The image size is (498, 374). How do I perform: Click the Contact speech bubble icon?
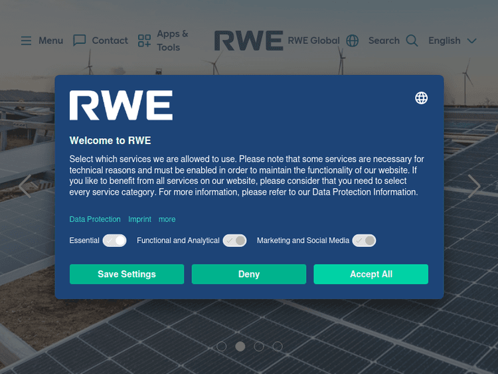click(x=80, y=41)
